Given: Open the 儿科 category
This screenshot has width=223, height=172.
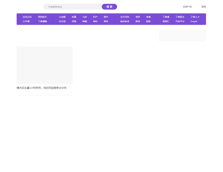Looking at the screenshot, I should click(85, 17).
